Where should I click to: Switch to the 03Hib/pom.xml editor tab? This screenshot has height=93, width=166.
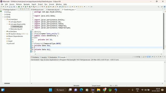38,10
